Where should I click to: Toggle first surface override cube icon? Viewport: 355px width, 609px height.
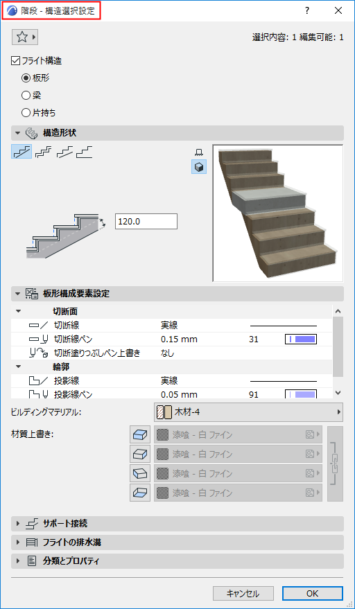tap(140, 435)
